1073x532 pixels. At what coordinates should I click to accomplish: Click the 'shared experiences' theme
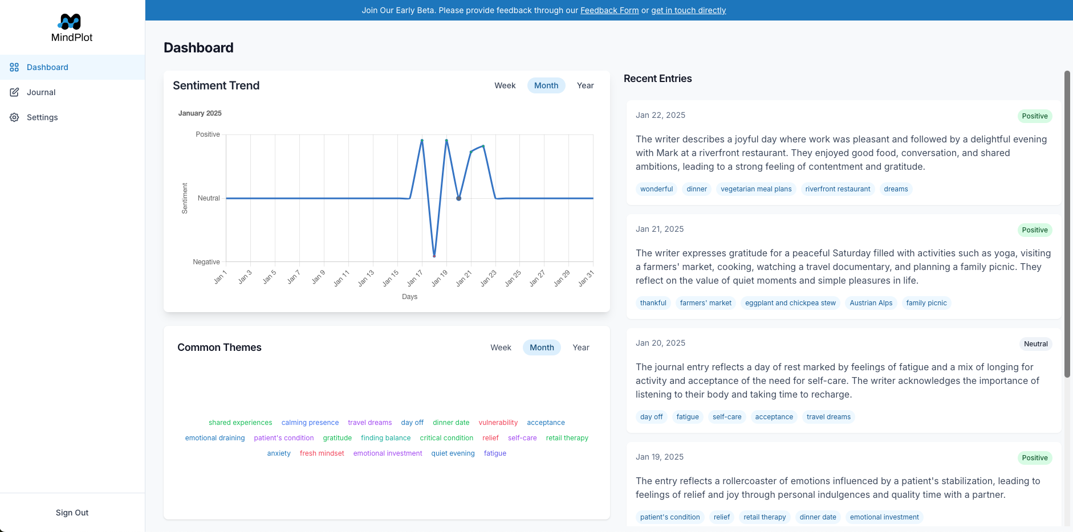click(x=240, y=423)
